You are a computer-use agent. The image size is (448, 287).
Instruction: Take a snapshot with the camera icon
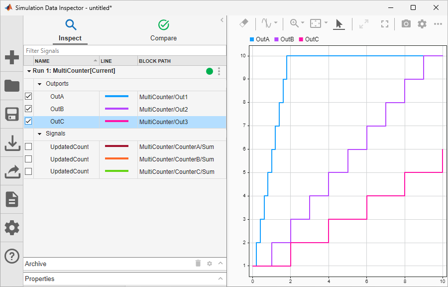click(x=406, y=23)
